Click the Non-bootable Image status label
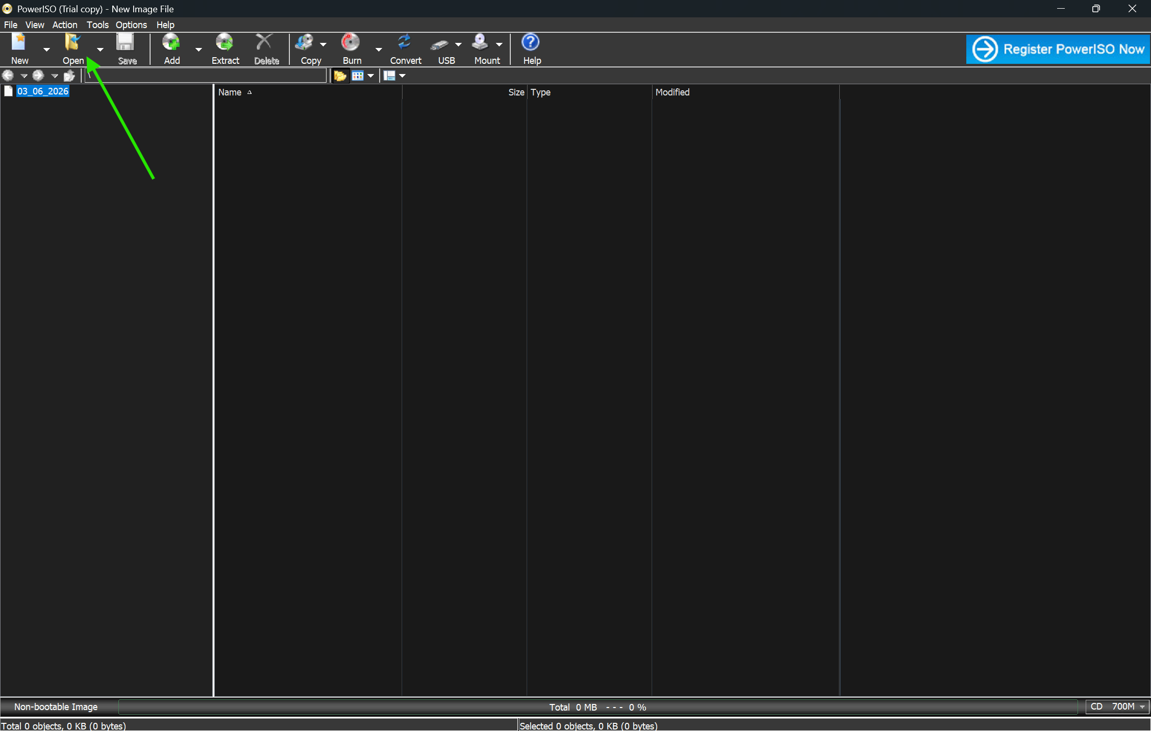1151x731 pixels. pos(56,706)
